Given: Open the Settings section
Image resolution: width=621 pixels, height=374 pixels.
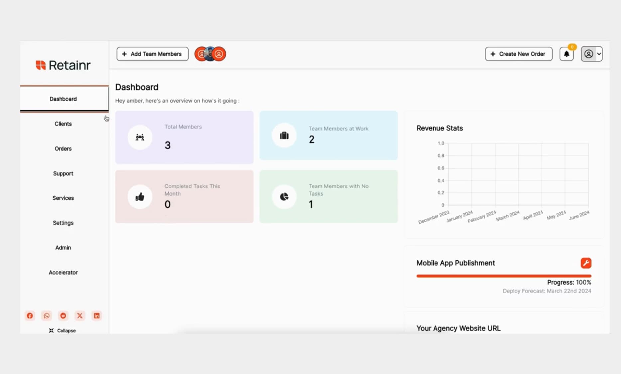Looking at the screenshot, I should tap(63, 223).
